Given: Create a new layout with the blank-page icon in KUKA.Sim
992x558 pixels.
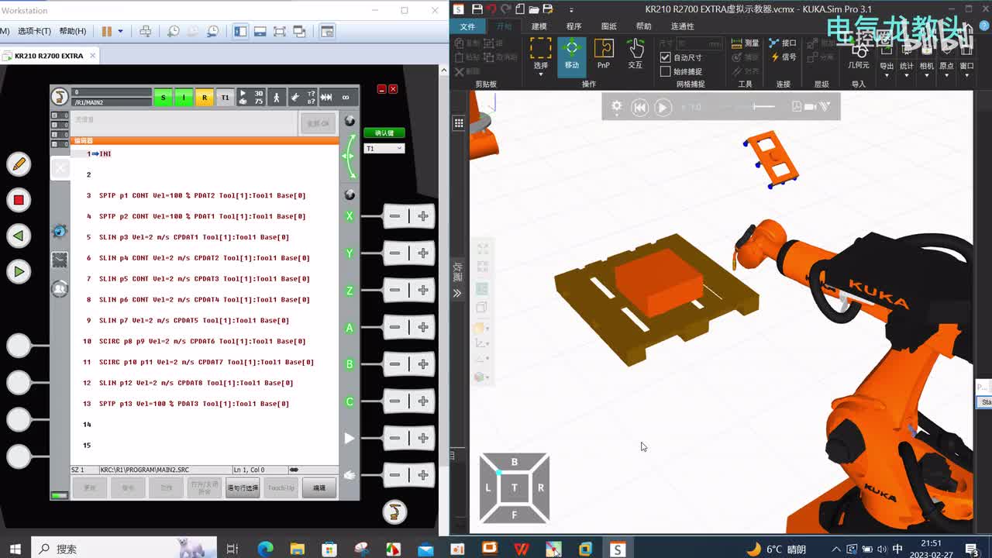Looking at the screenshot, I should click(x=520, y=9).
